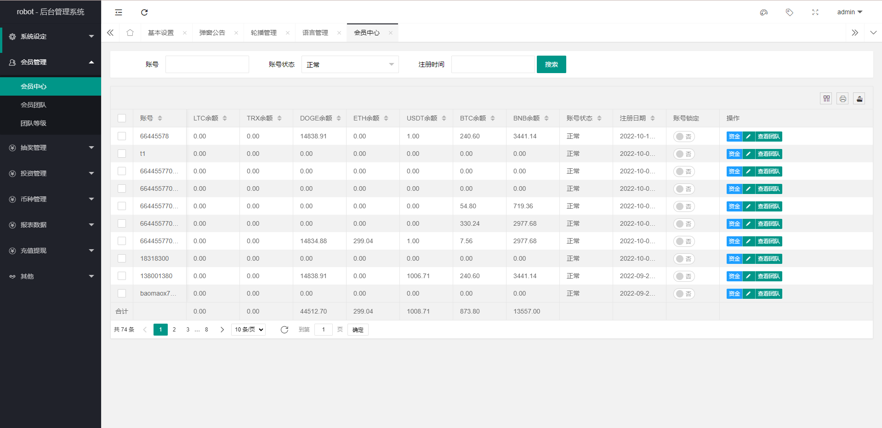Click the theme palette icon in the header

[x=763, y=12]
